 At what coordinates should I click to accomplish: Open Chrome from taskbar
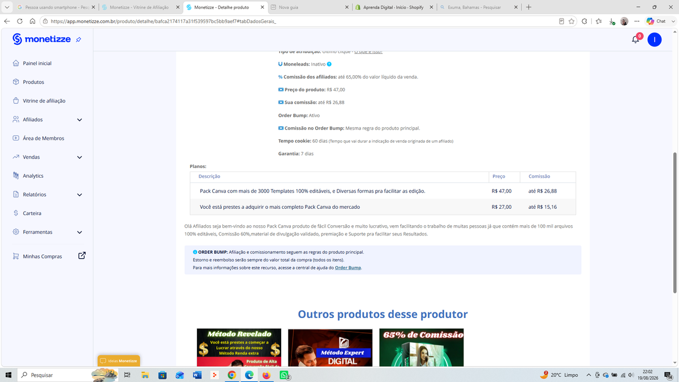pos(232,375)
